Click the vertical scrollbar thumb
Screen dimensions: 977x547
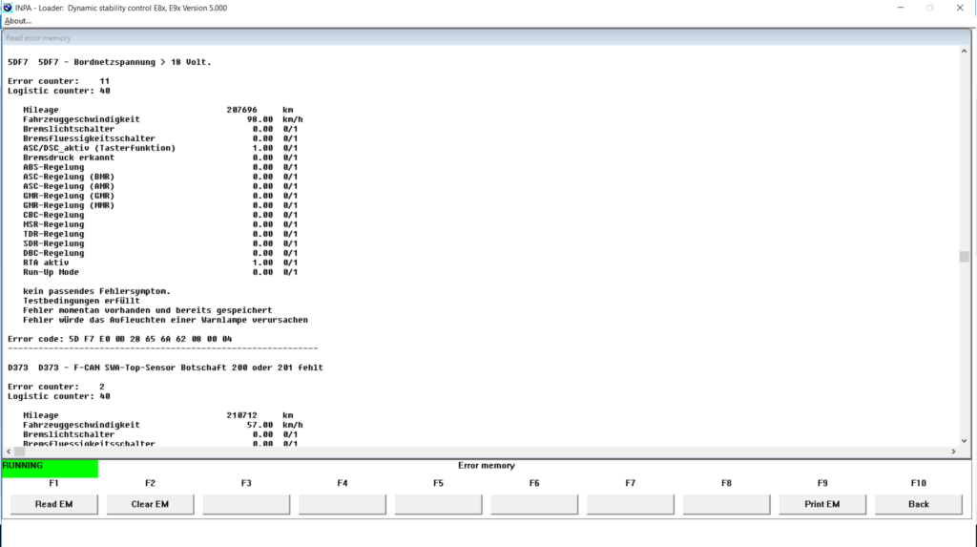coord(964,256)
